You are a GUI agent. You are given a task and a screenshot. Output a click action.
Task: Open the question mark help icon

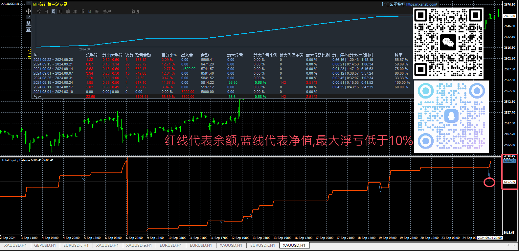tap(29, 17)
